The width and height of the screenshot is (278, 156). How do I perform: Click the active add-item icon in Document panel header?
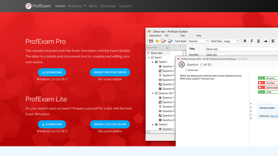(x=167, y=48)
